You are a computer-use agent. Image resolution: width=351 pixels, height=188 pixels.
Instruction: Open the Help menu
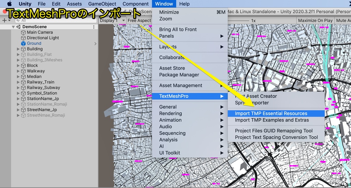184,4
